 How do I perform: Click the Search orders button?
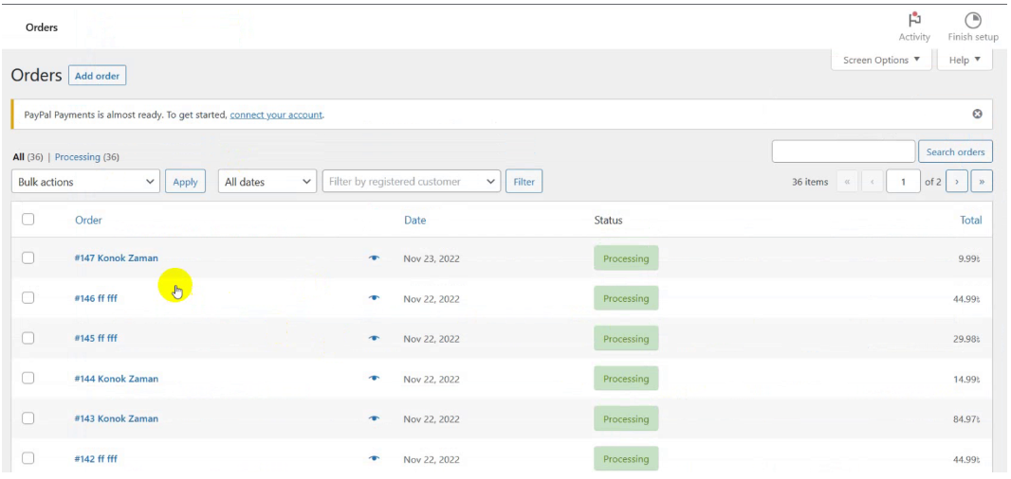coord(956,152)
